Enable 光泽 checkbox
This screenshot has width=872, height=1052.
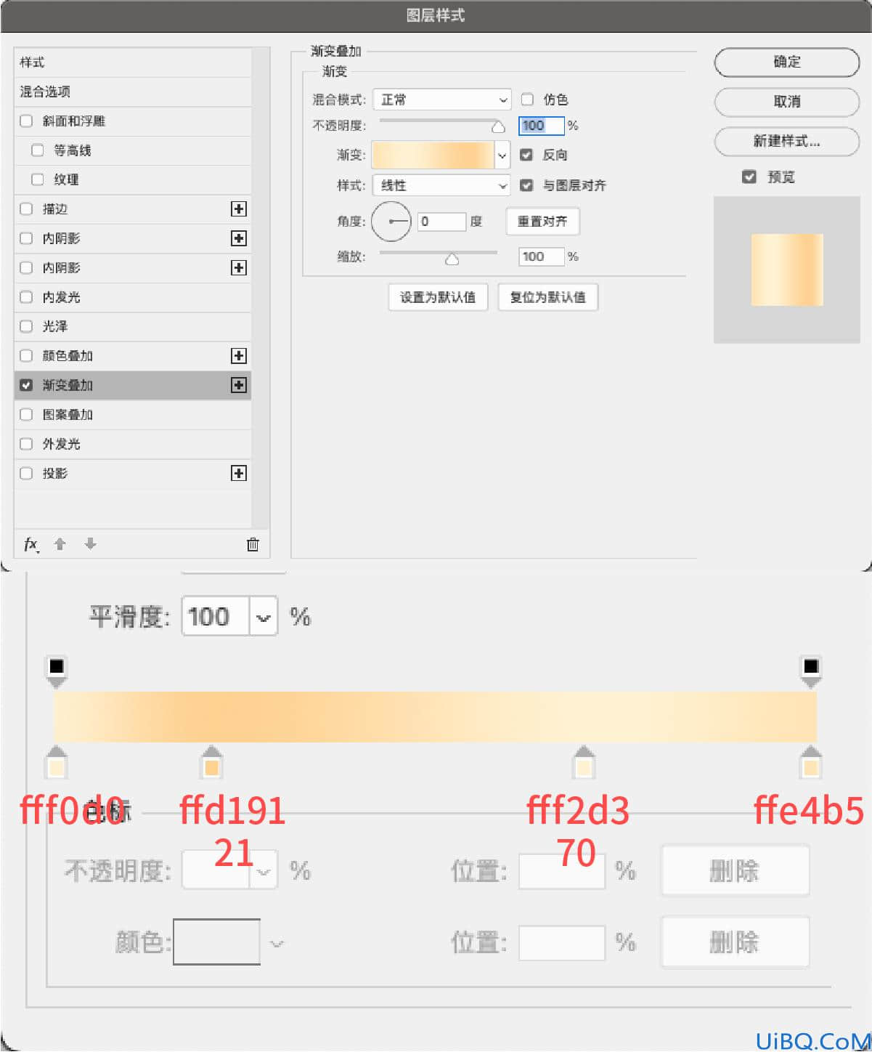[26, 326]
